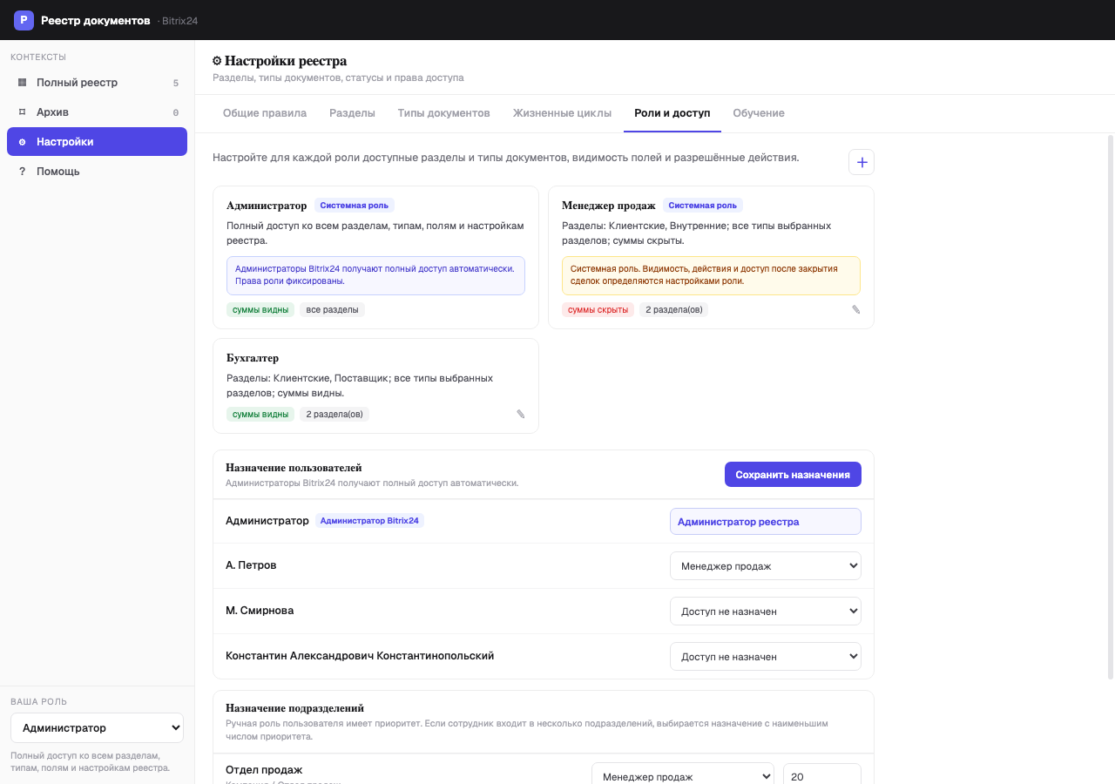Click the Администратор реестра field

coord(766,522)
